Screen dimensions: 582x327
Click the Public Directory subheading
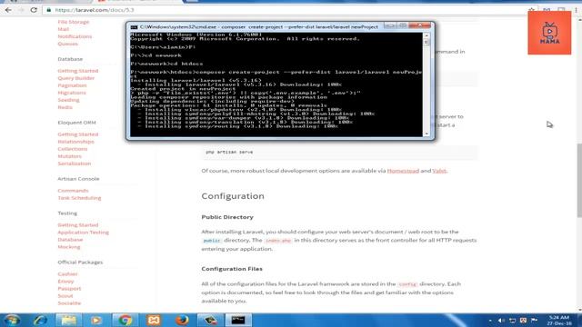point(227,217)
